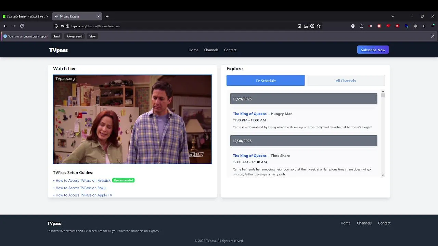
Task: Click the schedule scrollbar thumb
Action: point(383,95)
